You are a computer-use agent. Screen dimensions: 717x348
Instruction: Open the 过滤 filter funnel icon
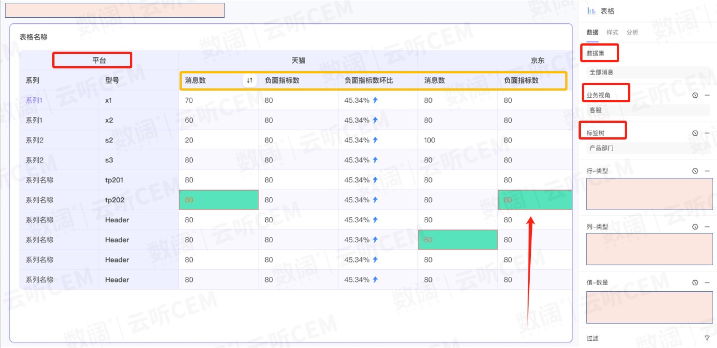[x=707, y=338]
